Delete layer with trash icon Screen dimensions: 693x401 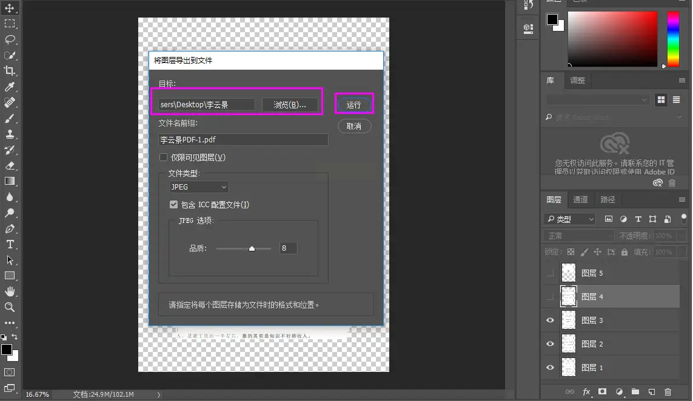(668, 392)
